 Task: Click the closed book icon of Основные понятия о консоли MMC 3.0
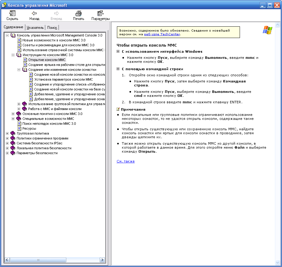[x=19, y=114]
